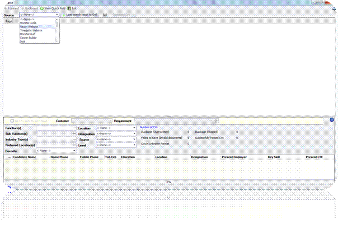Screen dimensions: 338x247
Task: Click the ellipsis button for Industry Type(s)
Action: [x=74, y=139]
